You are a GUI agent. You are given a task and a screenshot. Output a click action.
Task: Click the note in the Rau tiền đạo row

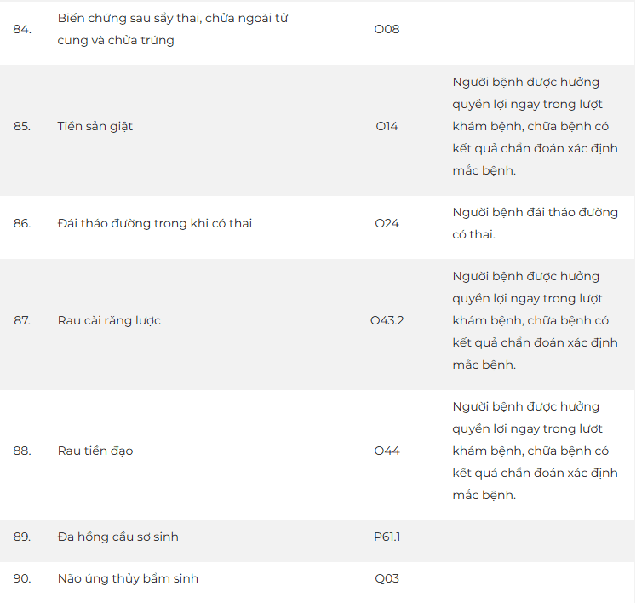[x=535, y=451]
